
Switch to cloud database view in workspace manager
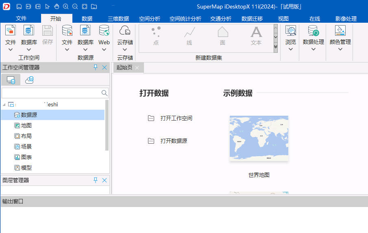point(29,80)
